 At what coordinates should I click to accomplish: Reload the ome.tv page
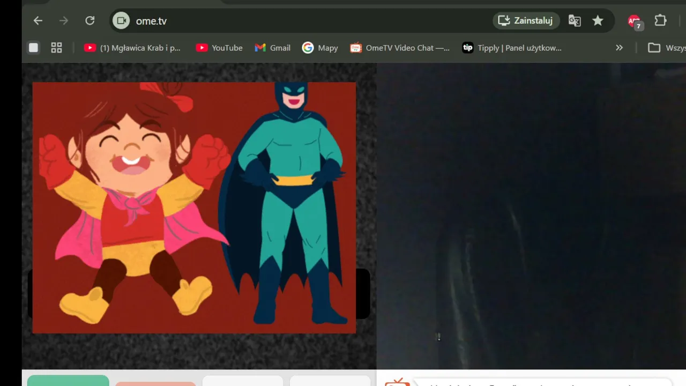pyautogui.click(x=90, y=21)
